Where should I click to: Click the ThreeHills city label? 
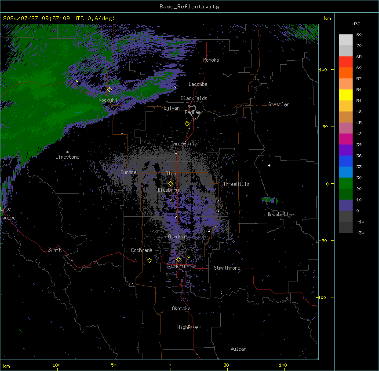click(236, 184)
